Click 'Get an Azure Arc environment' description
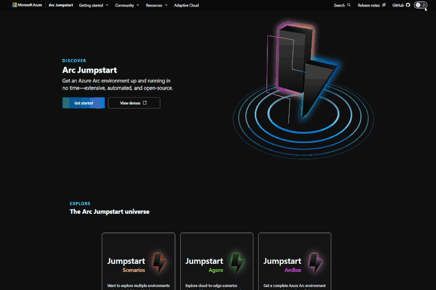This screenshot has height=290, width=436. pyautogui.click(x=117, y=84)
